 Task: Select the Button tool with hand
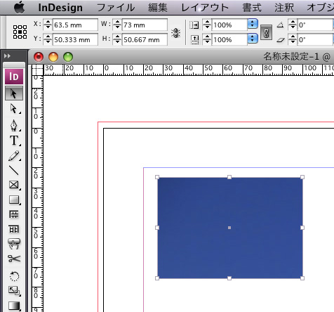14,244
